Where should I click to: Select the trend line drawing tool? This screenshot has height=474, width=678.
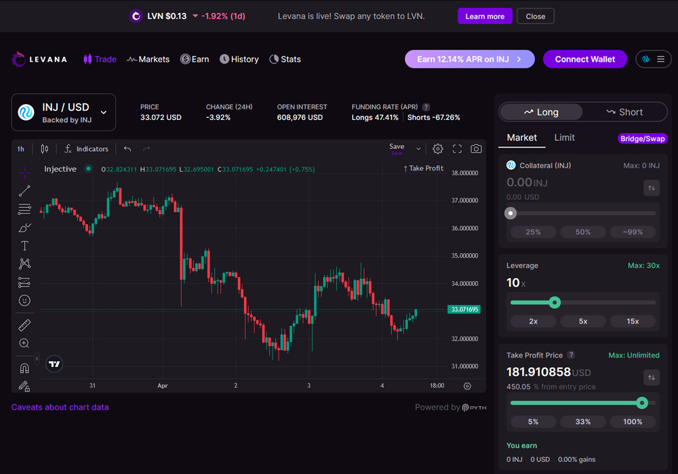[24, 191]
